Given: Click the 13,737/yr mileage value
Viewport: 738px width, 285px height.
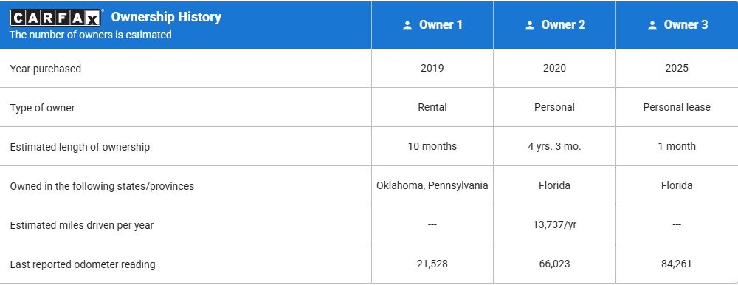Looking at the screenshot, I should point(554,224).
